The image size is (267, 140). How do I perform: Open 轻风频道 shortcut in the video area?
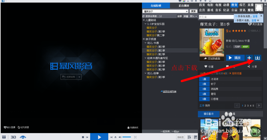point(23,127)
